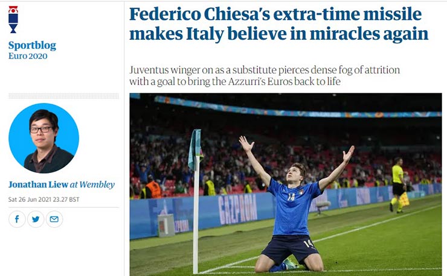The height and width of the screenshot is (276, 447).
Task: Share the article on Twitter
Action: (36, 219)
